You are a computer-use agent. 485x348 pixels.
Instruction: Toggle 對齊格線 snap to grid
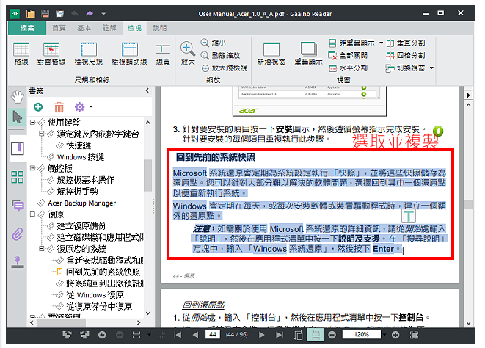pyautogui.click(x=51, y=54)
